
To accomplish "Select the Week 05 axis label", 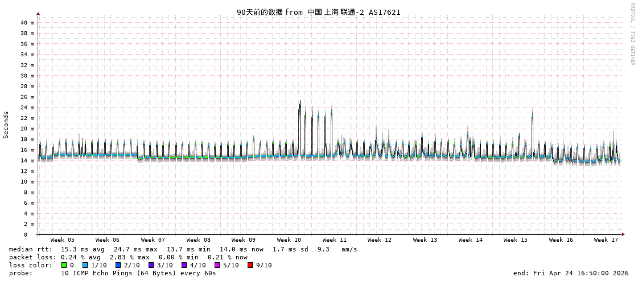I will 62,240.
